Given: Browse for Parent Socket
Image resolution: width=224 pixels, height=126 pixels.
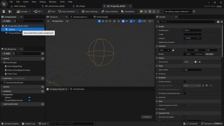Looking at the screenshot, I should click(196, 62).
